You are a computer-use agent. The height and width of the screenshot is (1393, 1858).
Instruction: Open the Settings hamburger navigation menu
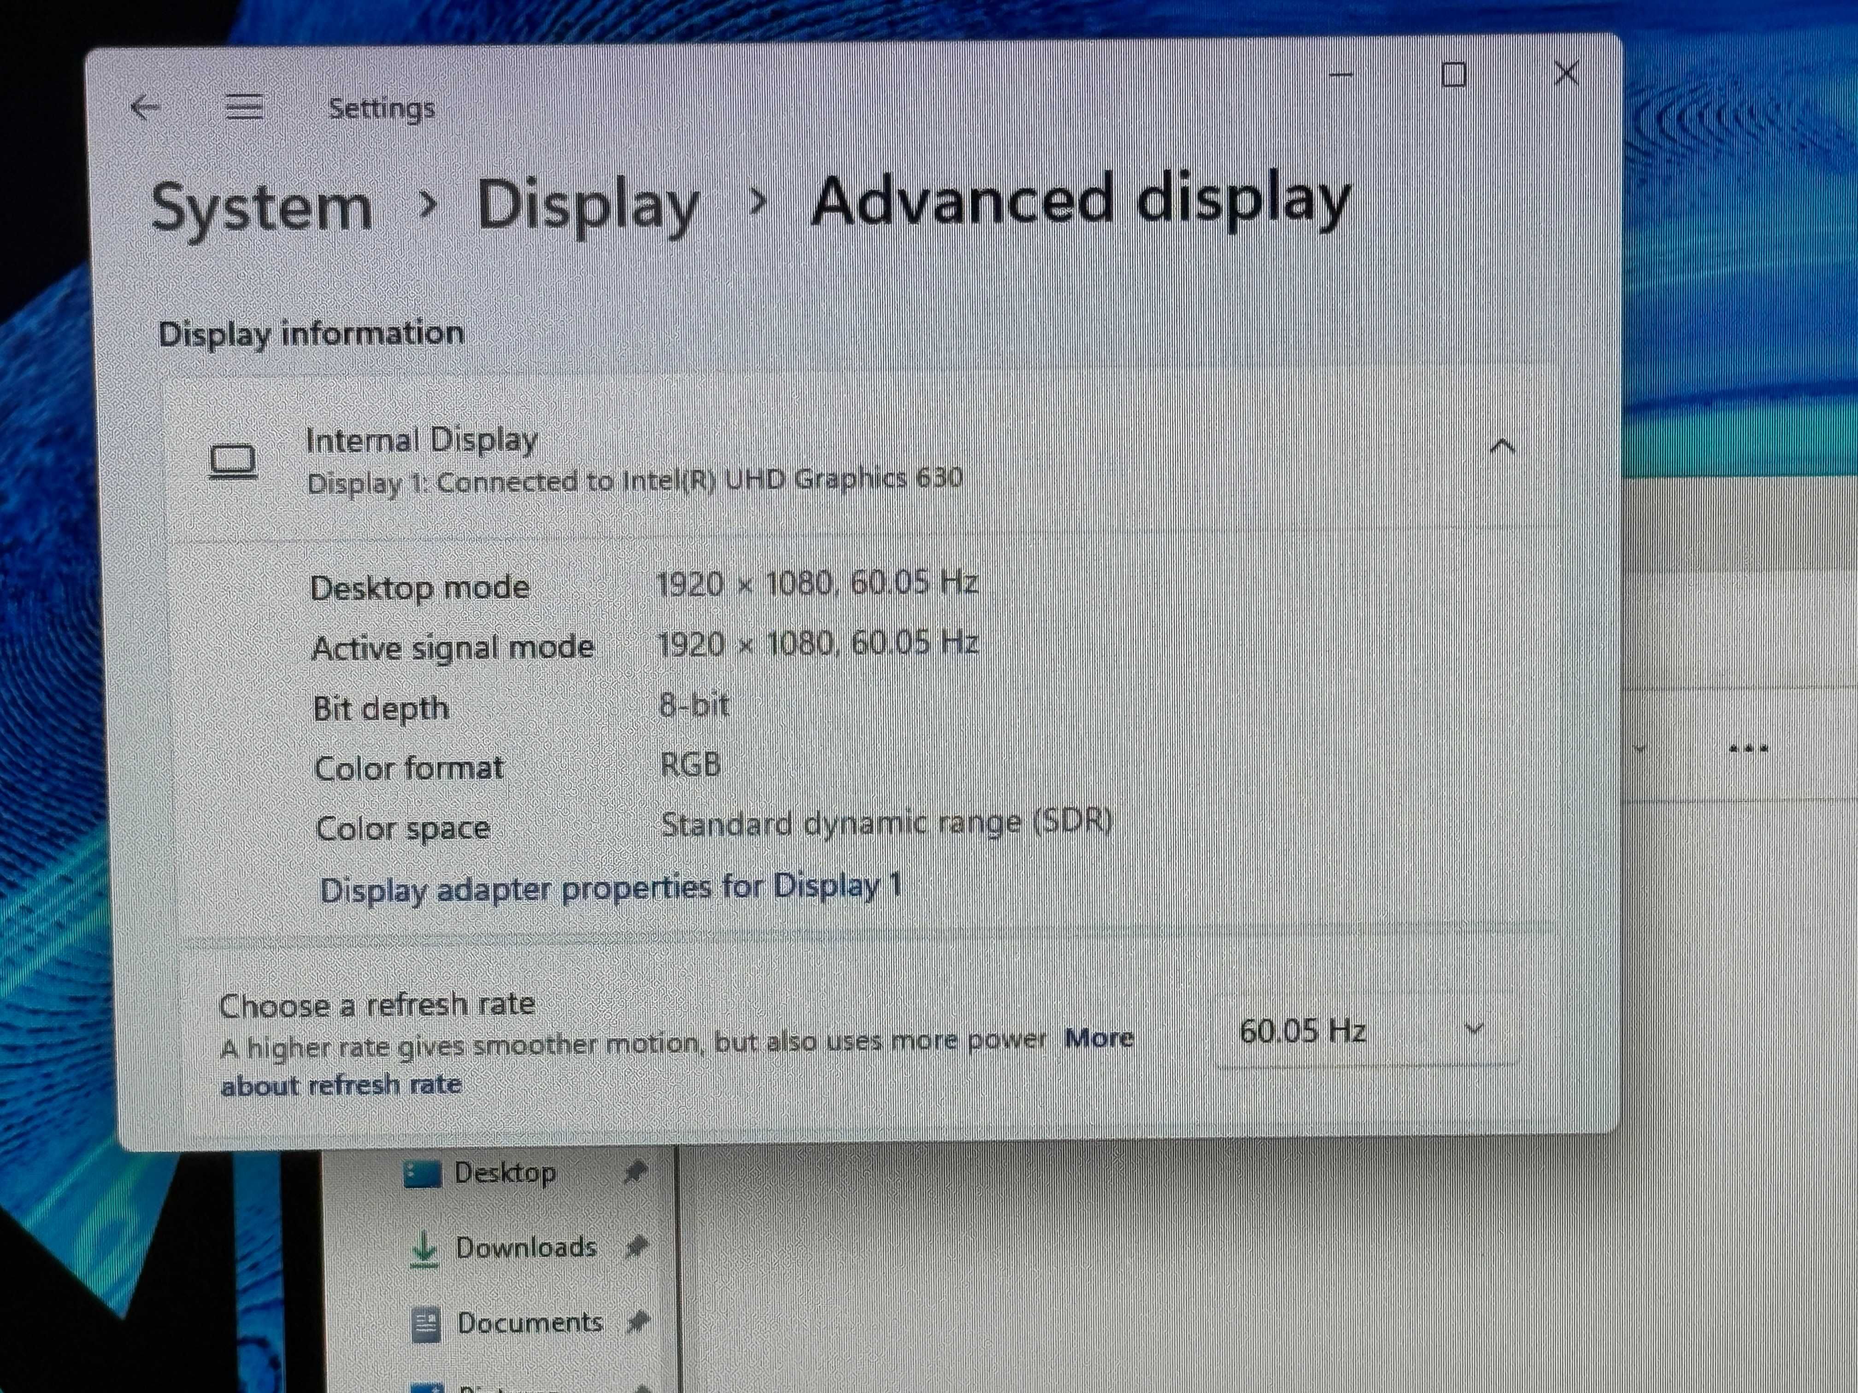tap(244, 107)
